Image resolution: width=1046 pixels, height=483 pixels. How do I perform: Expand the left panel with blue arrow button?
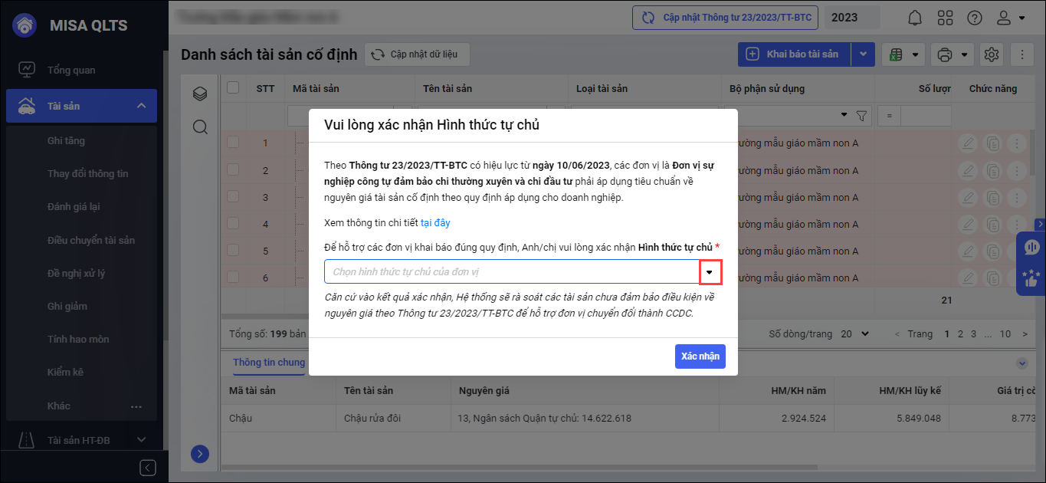[x=200, y=454]
